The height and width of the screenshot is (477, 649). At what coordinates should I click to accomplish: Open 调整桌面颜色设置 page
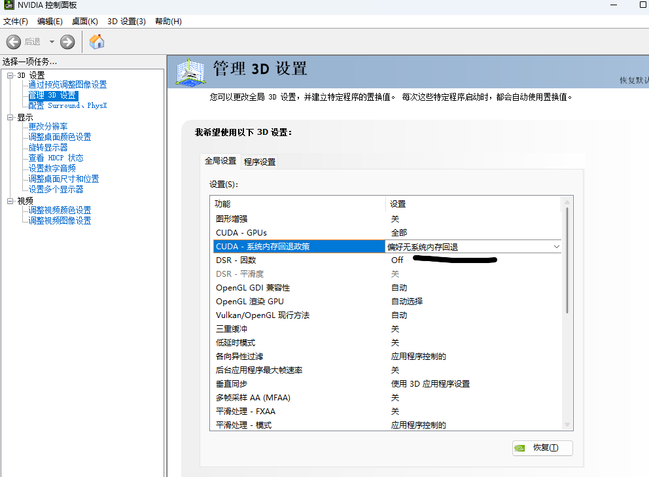tap(60, 137)
